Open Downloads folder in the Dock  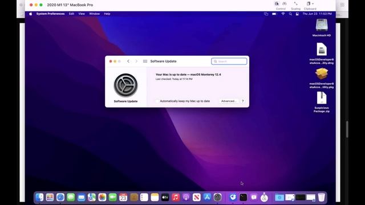tap(279, 198)
